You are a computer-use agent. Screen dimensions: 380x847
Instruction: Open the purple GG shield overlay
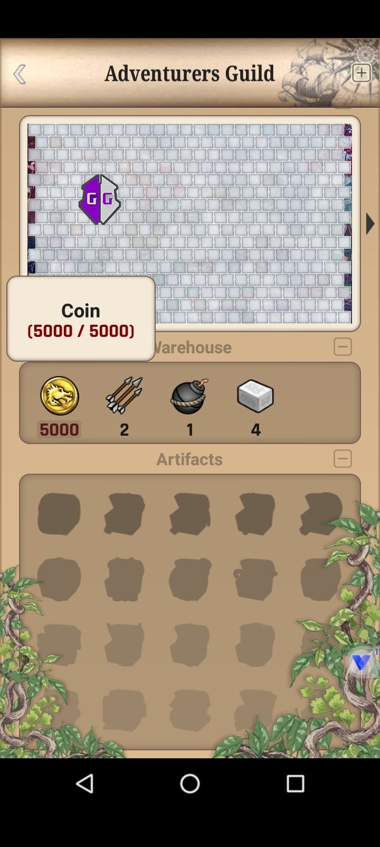click(x=100, y=200)
